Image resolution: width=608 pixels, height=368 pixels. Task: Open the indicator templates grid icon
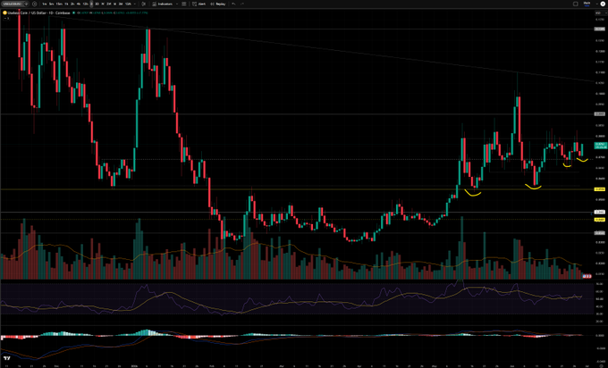click(184, 4)
